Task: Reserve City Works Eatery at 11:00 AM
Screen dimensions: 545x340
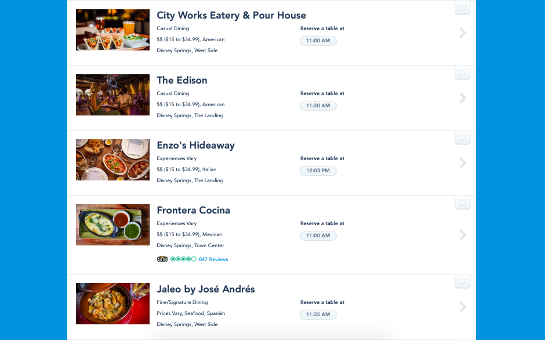Action: (318, 41)
